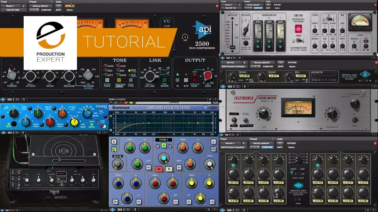Toggle the BYP button in API 2500 Output

(186, 80)
